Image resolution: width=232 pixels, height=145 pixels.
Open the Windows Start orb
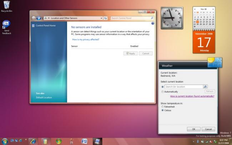tap(5, 141)
